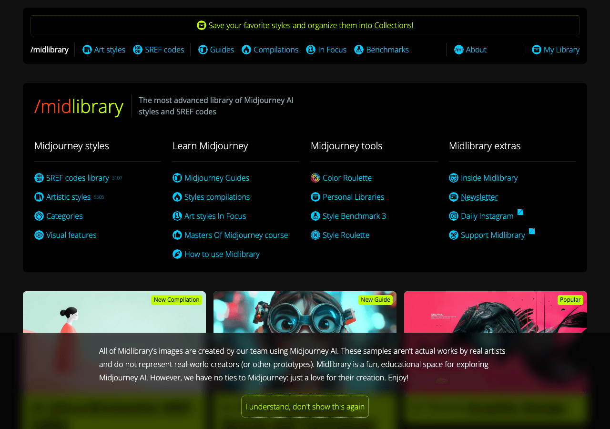Viewport: 610px width, 429px height.
Task: Click the Benchmarks flask icon in navbar
Action: (359, 50)
